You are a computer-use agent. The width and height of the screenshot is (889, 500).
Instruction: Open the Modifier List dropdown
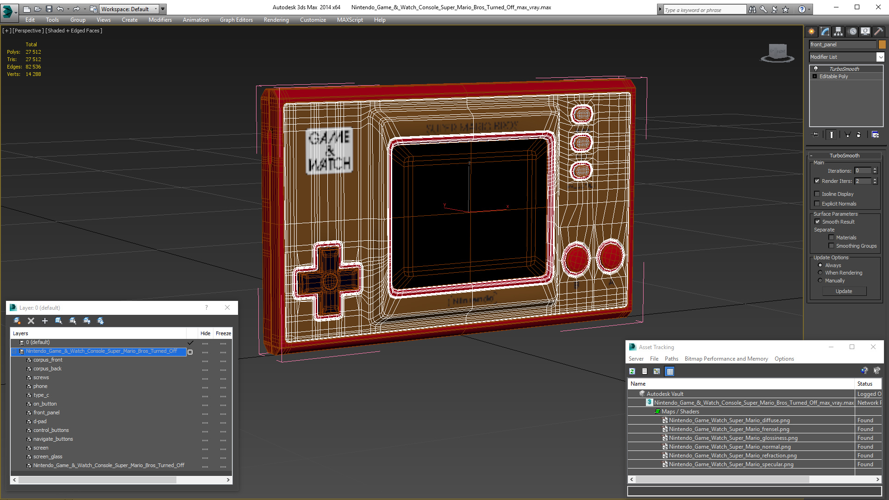(x=880, y=57)
